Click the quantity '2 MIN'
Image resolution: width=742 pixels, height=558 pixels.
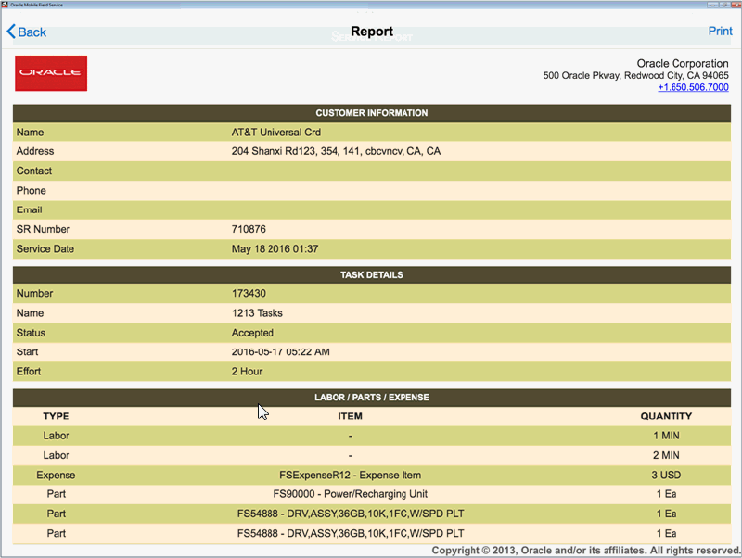tap(666, 455)
